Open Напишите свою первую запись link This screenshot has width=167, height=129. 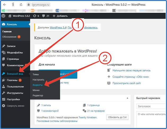[x=131, y=70]
